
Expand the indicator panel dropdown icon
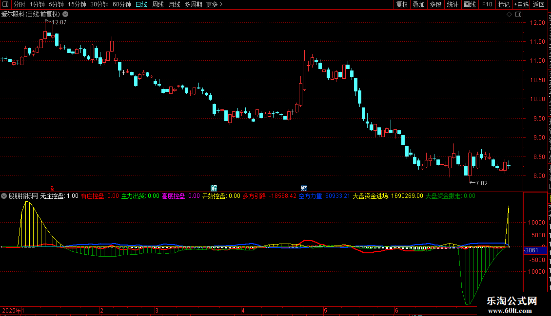coord(4,196)
